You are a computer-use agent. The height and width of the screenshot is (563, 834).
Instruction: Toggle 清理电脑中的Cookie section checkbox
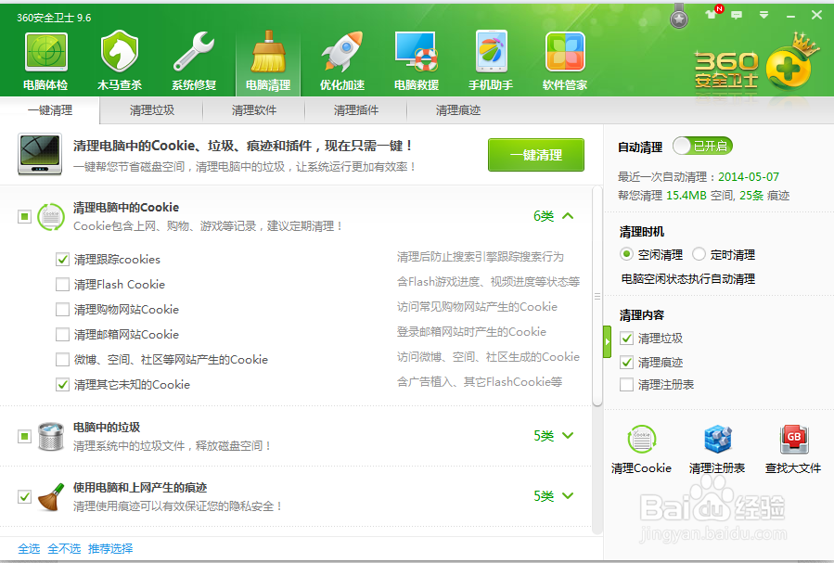pos(24,217)
